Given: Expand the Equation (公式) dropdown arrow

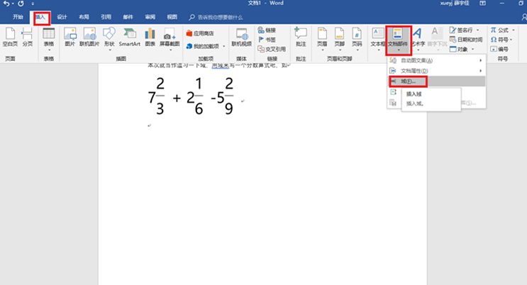Looking at the screenshot, I should (x=514, y=30).
